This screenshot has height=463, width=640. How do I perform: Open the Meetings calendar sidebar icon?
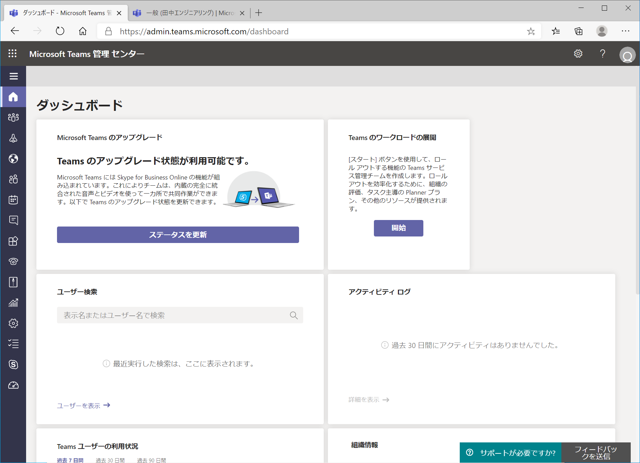[x=13, y=200]
